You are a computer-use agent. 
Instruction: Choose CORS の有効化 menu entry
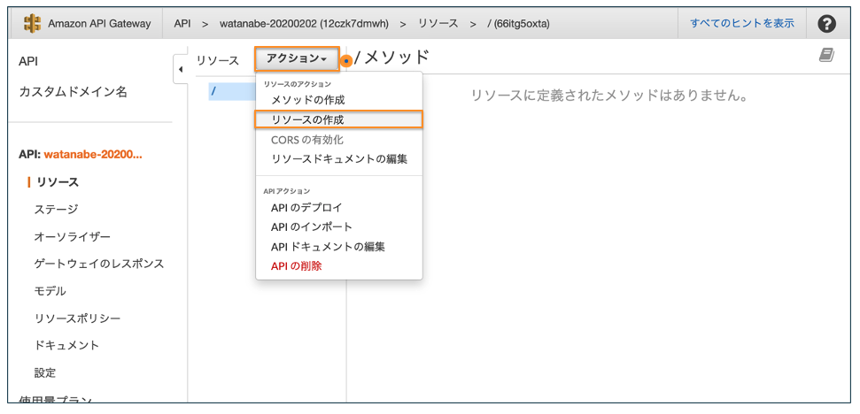pyautogui.click(x=307, y=140)
